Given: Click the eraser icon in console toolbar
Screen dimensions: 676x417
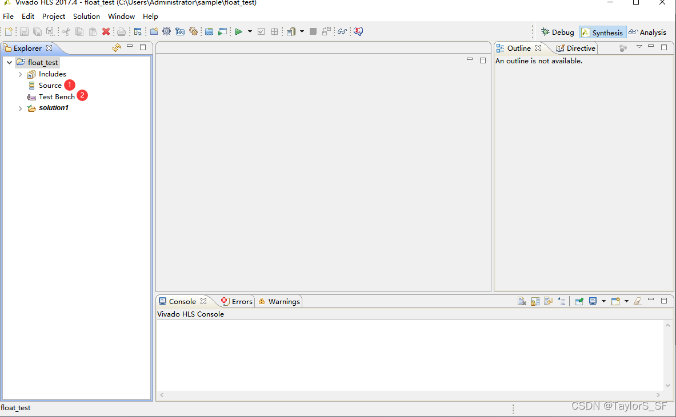Looking at the screenshot, I should tap(638, 302).
